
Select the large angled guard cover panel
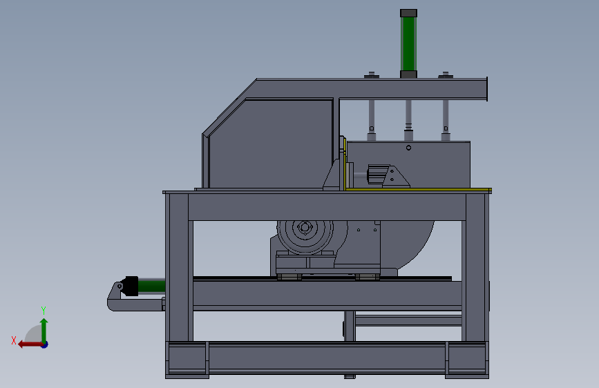click(x=270, y=143)
